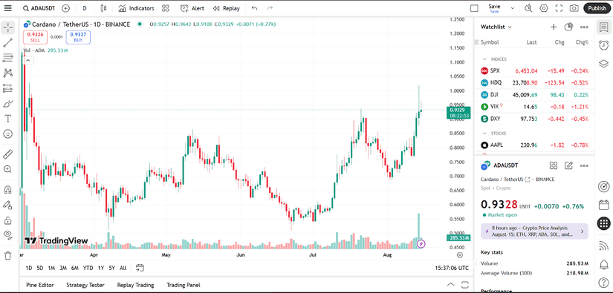This screenshot has width=613, height=293.
Task: Open the candlestick chart type selector
Action: pyautogui.click(x=103, y=8)
